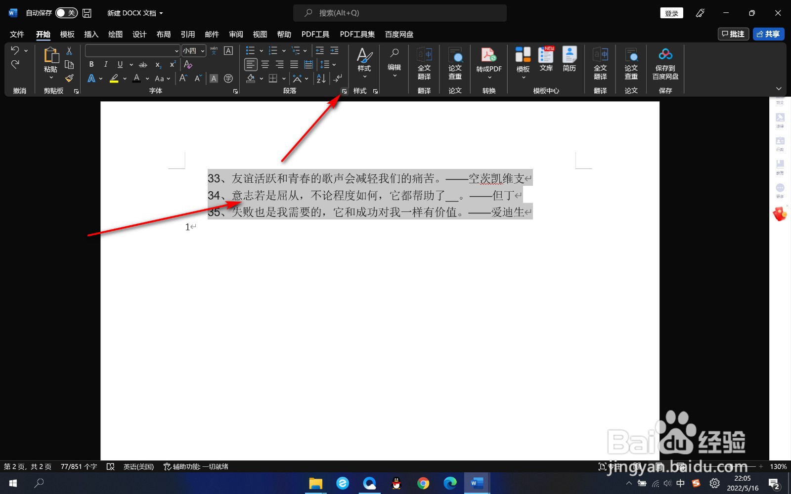791x494 pixels.
Task: Open font settings dialog launcher
Action: click(235, 91)
